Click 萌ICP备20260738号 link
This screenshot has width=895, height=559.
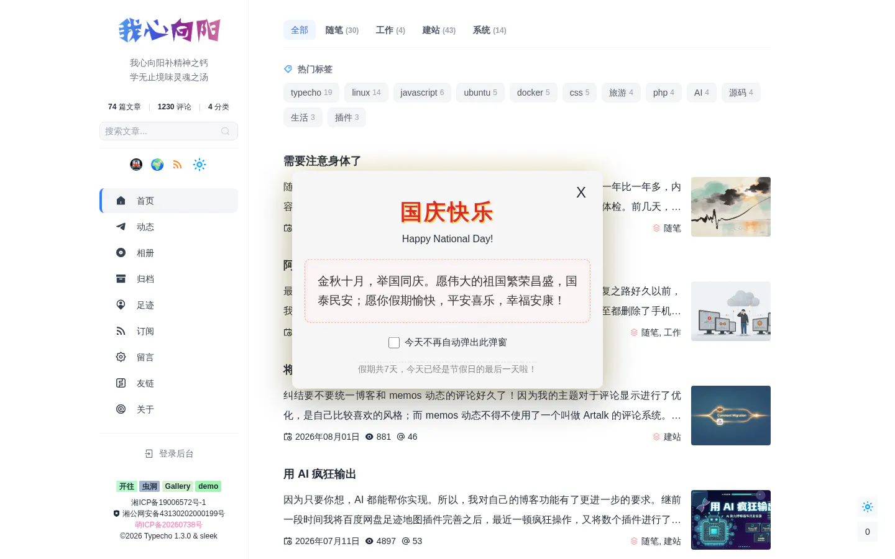[169, 525]
